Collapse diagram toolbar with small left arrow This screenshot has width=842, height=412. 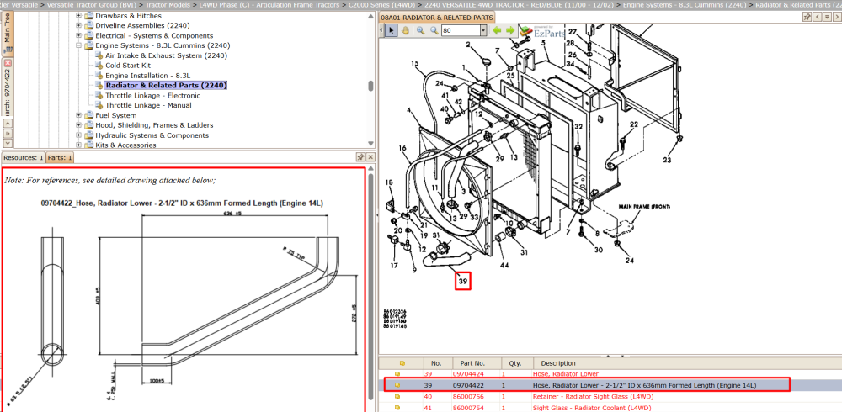pyautogui.click(x=381, y=30)
